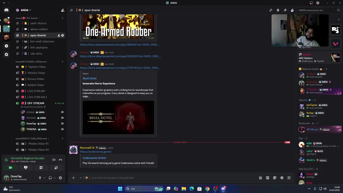343x193 pixels.
Task: Toggle ImFlame's camera icon in OFF STREAM
Action: click(62, 118)
